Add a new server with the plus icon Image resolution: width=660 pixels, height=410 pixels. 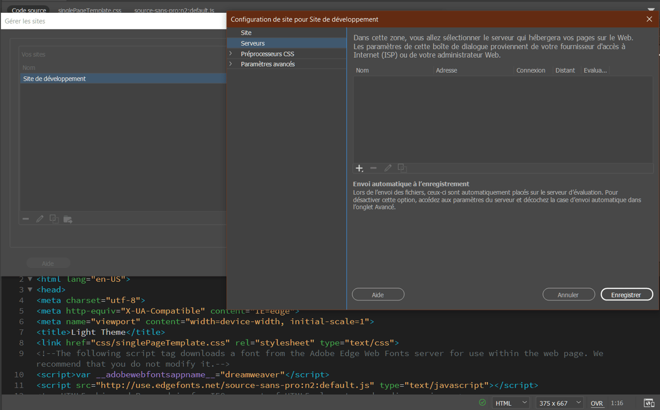tap(359, 168)
